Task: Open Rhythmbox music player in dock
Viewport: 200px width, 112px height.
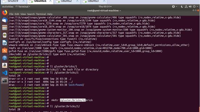Action: click(x=5, y=35)
